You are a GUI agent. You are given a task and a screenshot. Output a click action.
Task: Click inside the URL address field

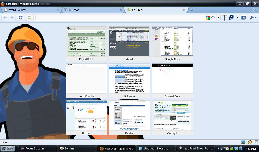[x=119, y=18]
